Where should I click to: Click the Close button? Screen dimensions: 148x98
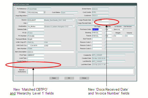(84, 78)
